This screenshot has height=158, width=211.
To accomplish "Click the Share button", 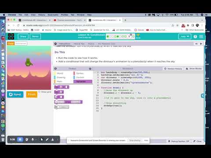I will click(23, 36).
